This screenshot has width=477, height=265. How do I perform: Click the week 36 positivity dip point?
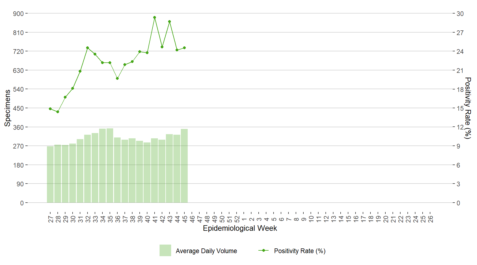(x=117, y=78)
